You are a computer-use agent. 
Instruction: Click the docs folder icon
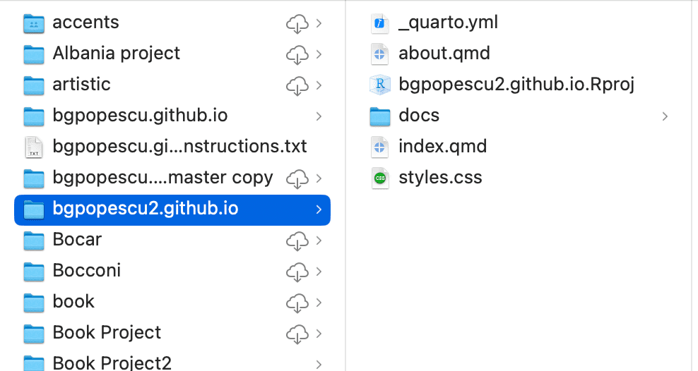pos(380,116)
